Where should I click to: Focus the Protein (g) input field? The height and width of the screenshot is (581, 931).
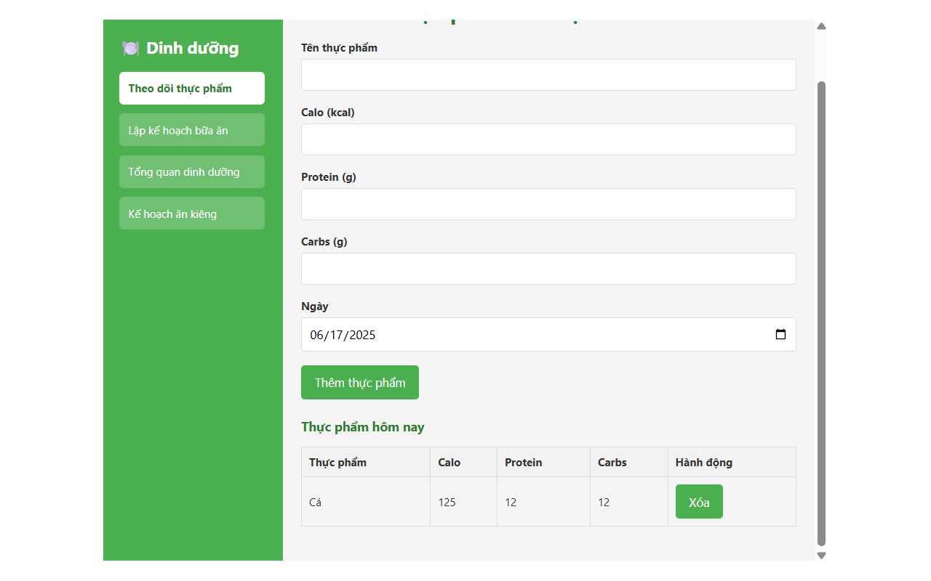(x=548, y=204)
